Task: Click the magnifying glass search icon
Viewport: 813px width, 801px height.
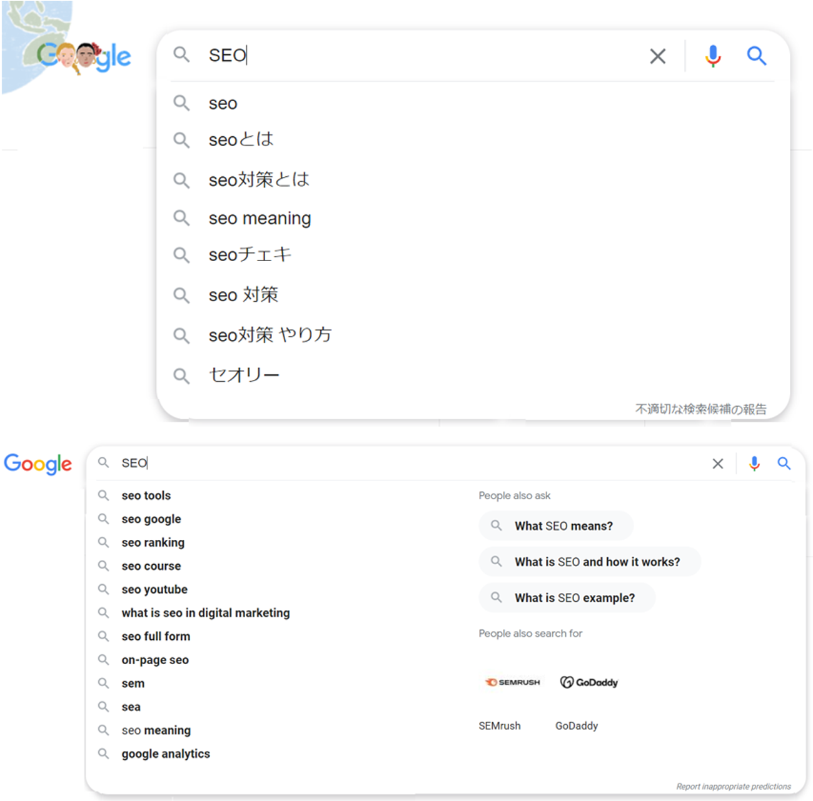Action: [x=757, y=56]
